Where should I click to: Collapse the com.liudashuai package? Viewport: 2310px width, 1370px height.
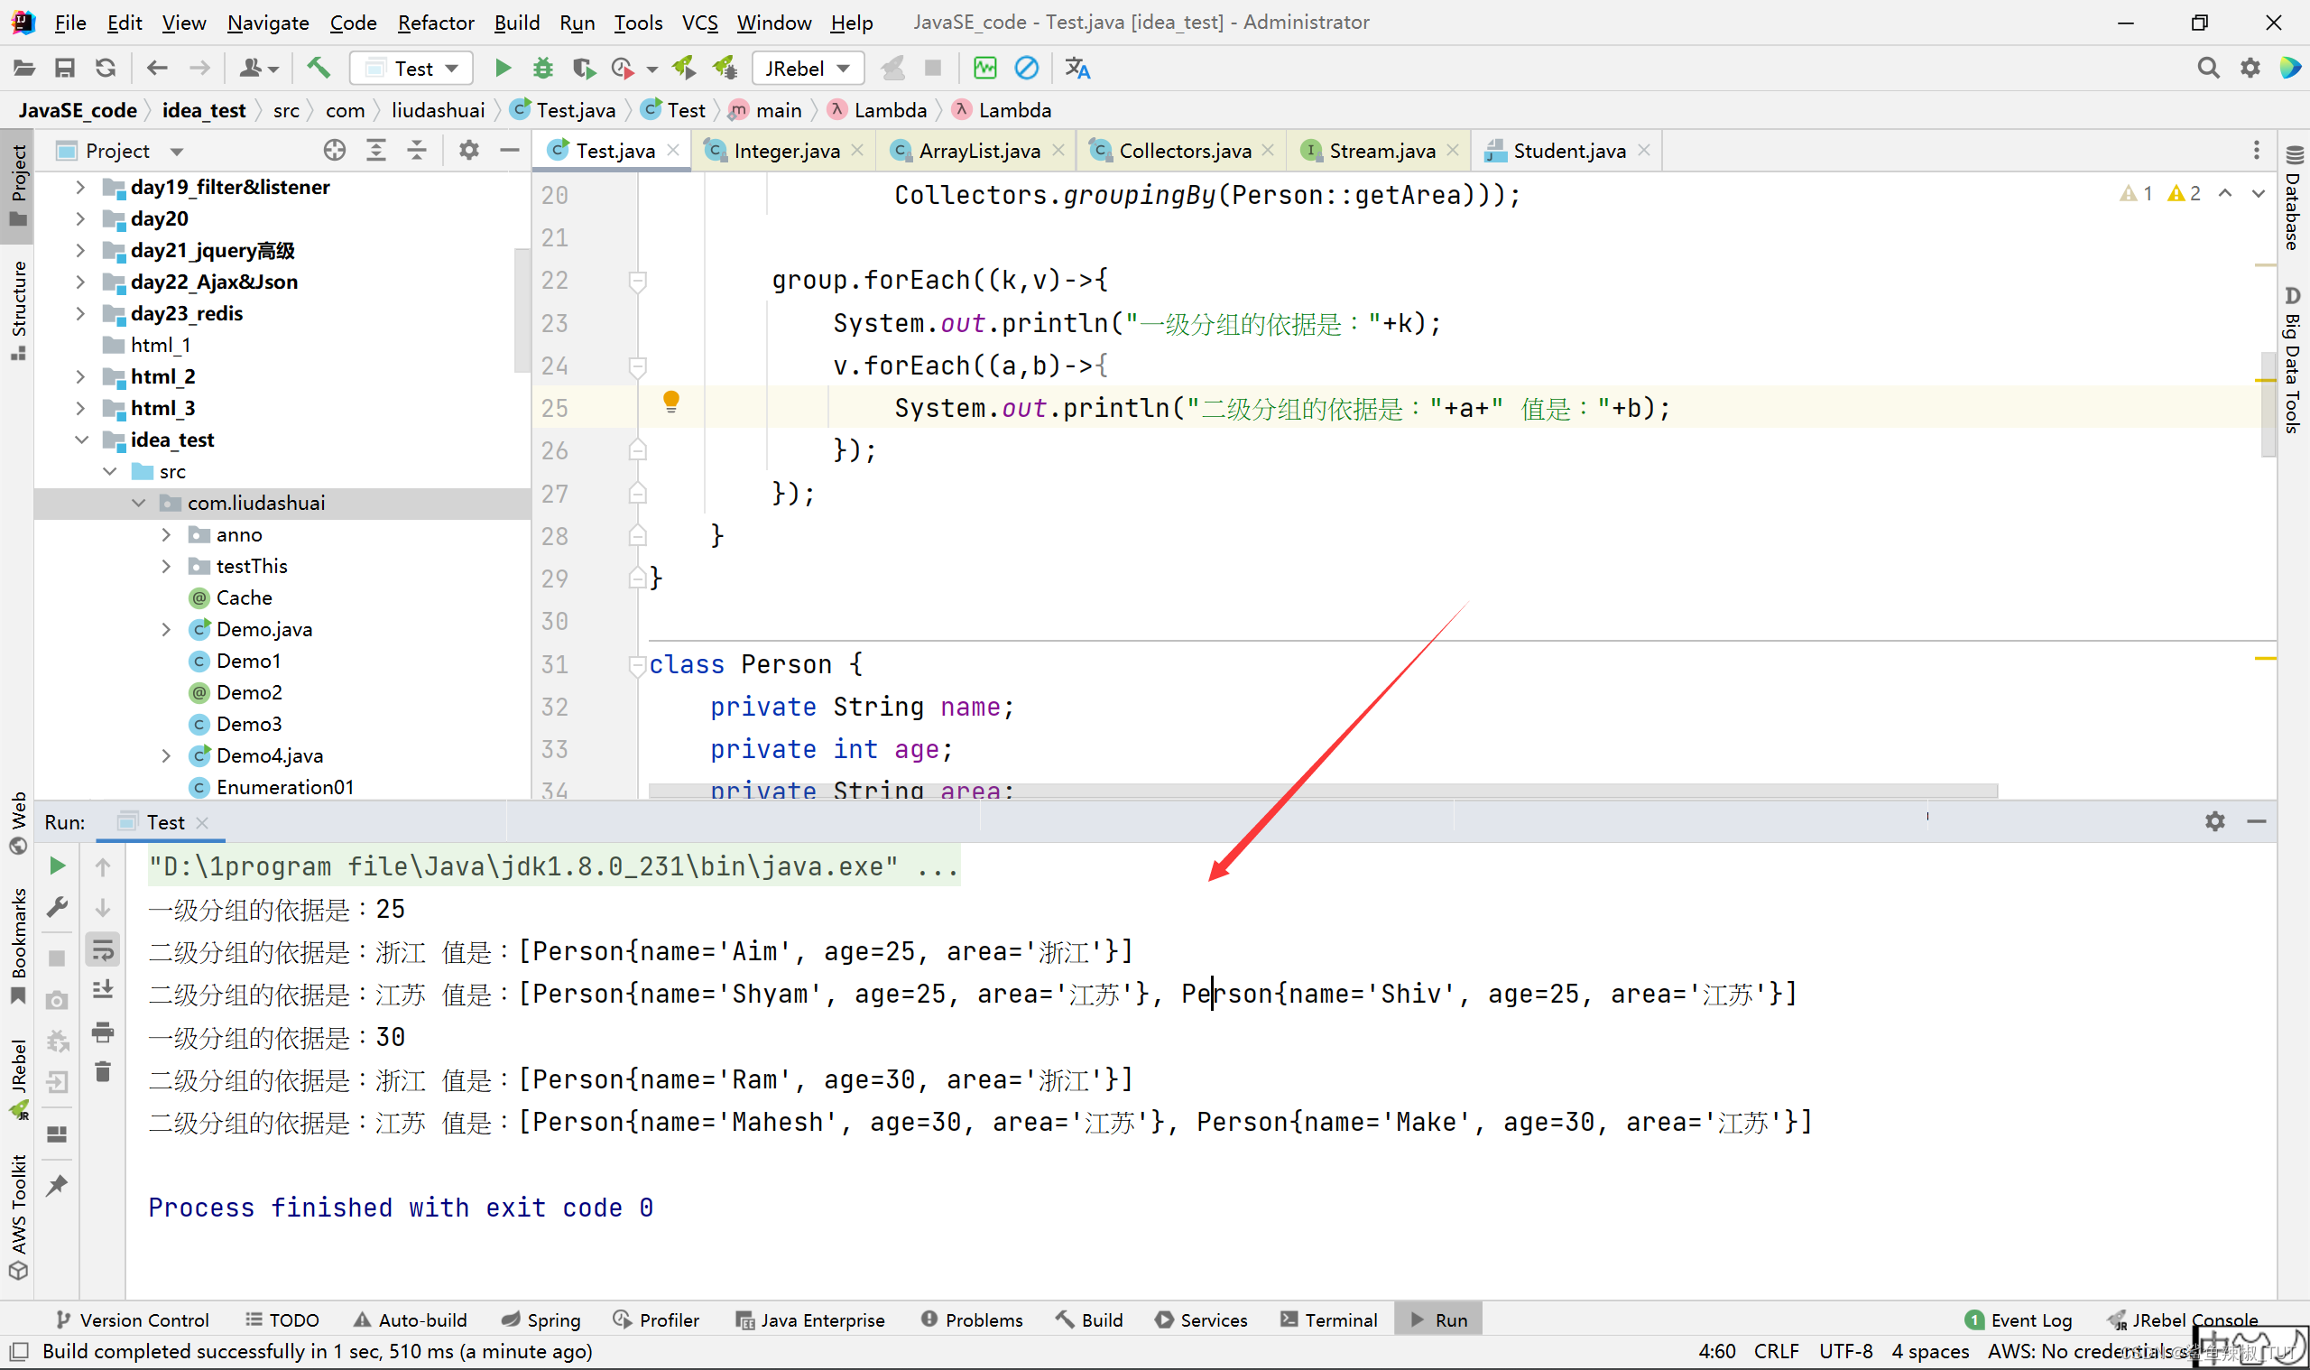(x=138, y=503)
